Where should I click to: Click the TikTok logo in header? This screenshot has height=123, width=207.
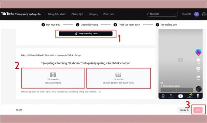[x=7, y=14]
